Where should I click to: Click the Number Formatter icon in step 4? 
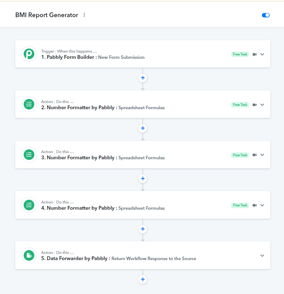click(x=29, y=205)
